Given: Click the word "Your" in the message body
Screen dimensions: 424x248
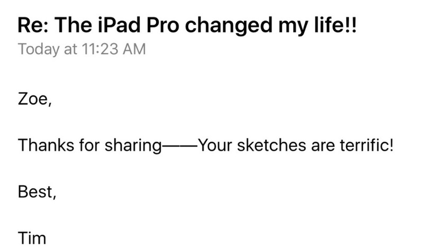Looking at the screenshot, I should [215, 145].
